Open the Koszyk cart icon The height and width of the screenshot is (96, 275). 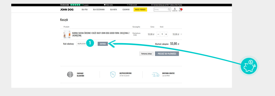click(180, 9)
